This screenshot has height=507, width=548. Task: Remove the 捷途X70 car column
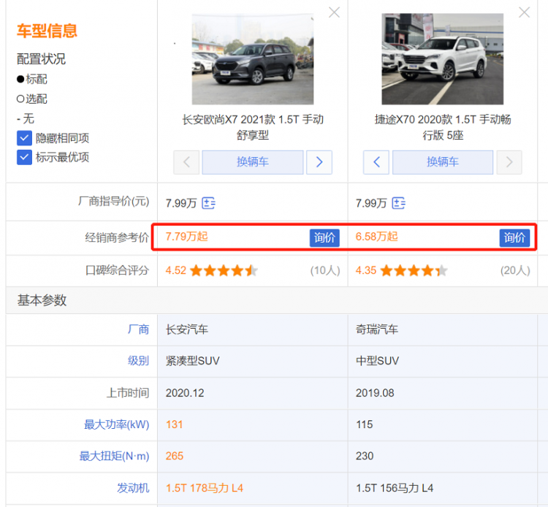click(x=524, y=12)
